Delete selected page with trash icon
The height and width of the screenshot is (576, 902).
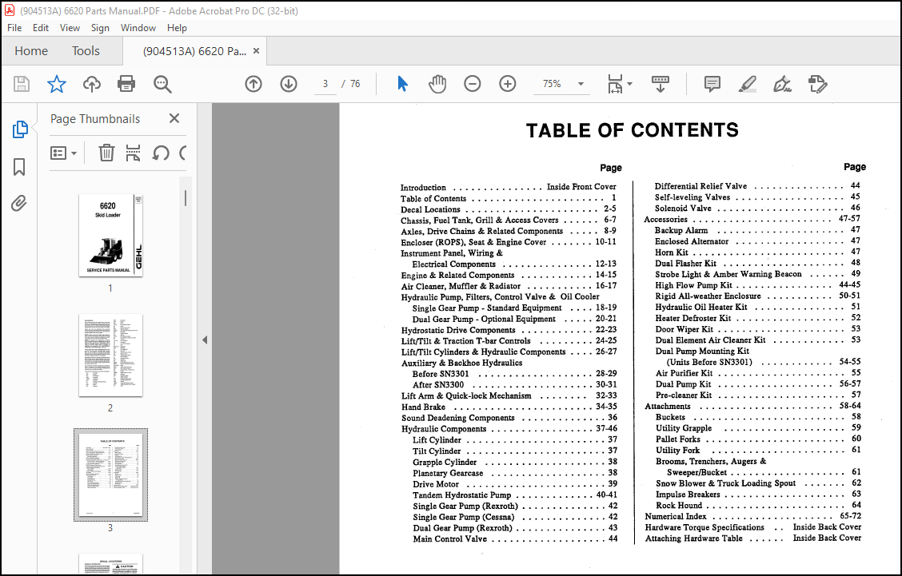(x=106, y=153)
